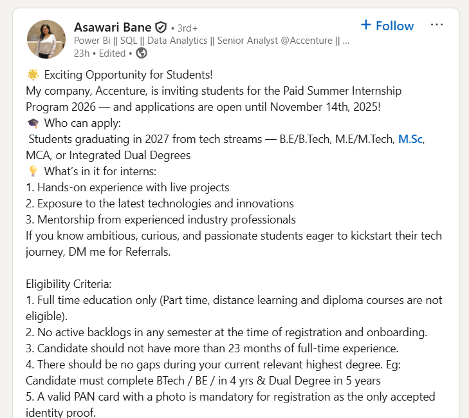
Task: Click the Eligibility Criteria heading
Action: (x=68, y=284)
